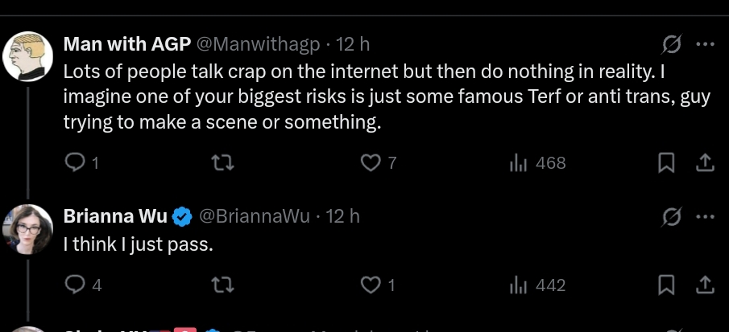The width and height of the screenshot is (729, 332).
Task: Share Man with AGP's tweet
Action: [704, 163]
